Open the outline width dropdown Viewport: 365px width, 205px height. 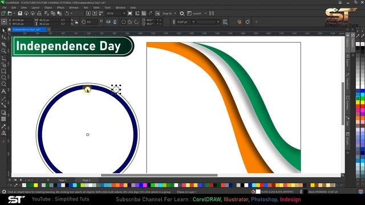coord(193,22)
